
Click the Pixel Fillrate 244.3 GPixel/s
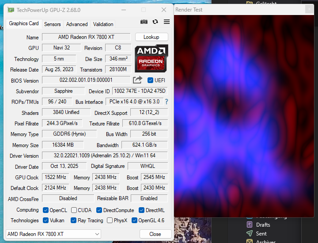(62, 123)
